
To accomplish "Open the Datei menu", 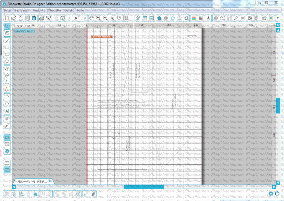I will [7, 10].
